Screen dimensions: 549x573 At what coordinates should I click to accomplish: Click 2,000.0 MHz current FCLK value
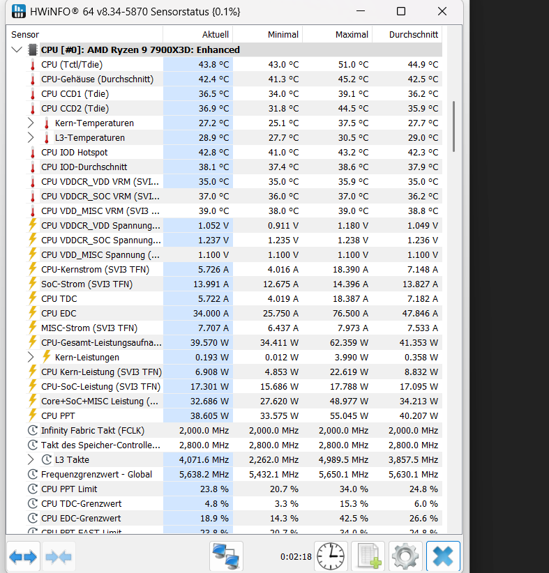pyautogui.click(x=204, y=431)
